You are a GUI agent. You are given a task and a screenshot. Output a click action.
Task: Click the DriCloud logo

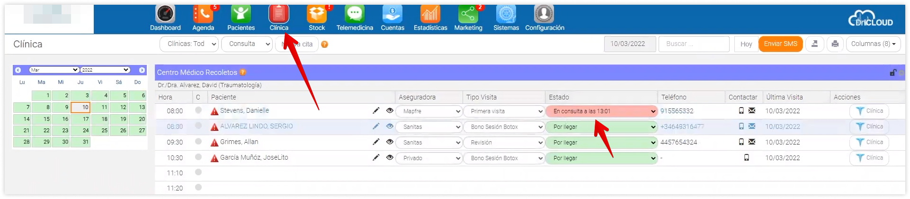point(871,18)
